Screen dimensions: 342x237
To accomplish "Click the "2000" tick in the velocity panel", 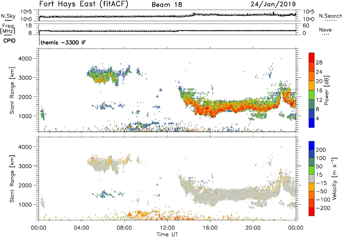I will tap(25, 185).
